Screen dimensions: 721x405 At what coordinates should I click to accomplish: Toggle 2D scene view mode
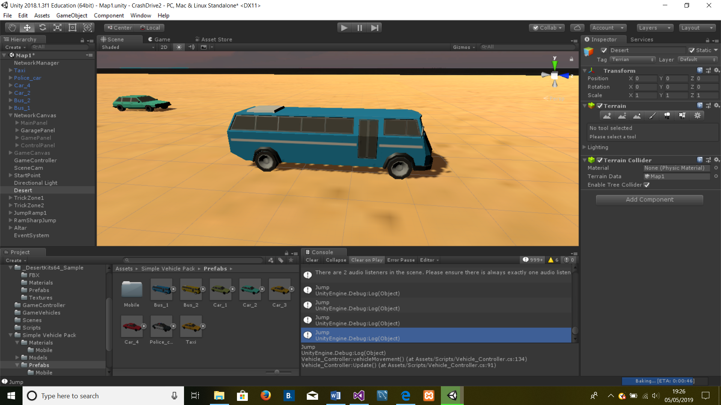point(164,47)
